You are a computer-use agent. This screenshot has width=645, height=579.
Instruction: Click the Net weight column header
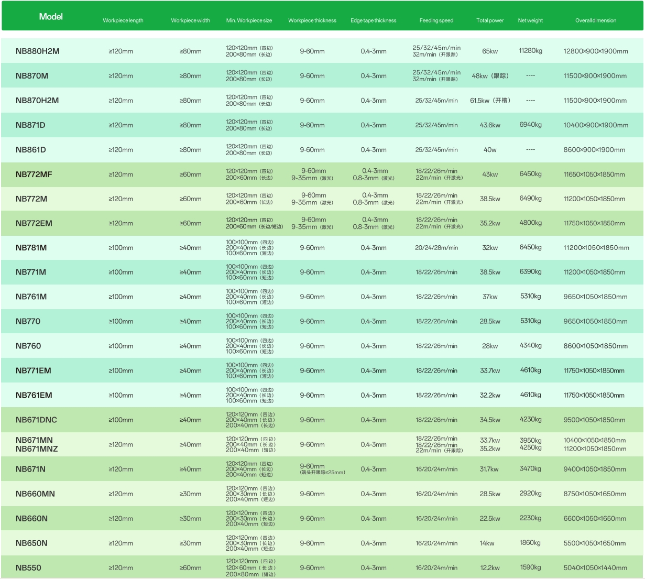click(530, 20)
